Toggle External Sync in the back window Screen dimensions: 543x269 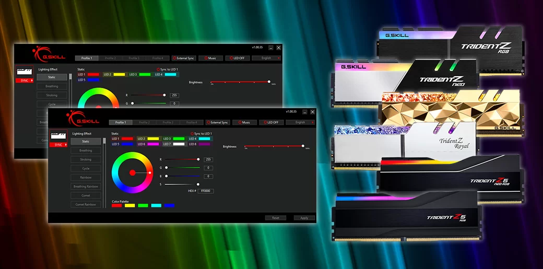[x=184, y=58]
